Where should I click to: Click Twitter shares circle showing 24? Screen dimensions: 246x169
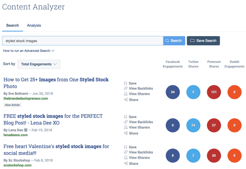(x=193, y=125)
